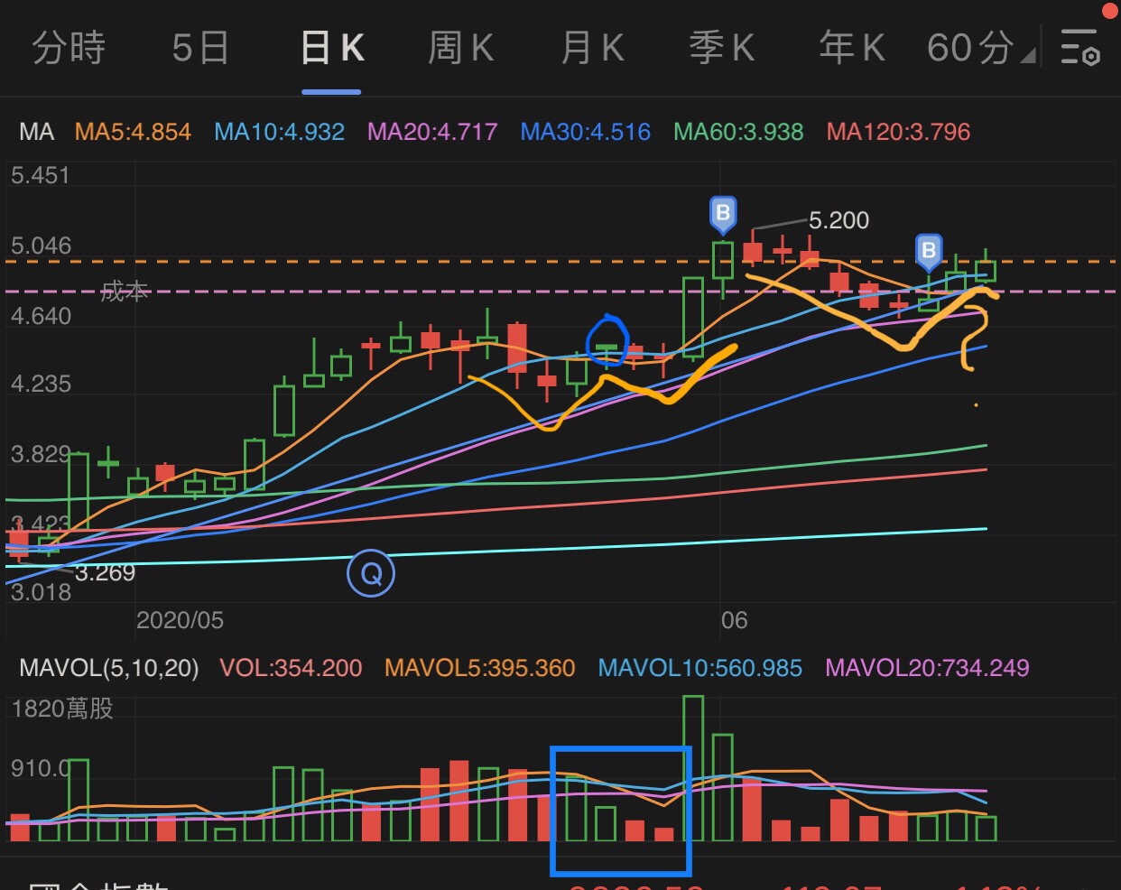Select the first blue B buy marker
This screenshot has height=890, width=1121.
click(721, 213)
